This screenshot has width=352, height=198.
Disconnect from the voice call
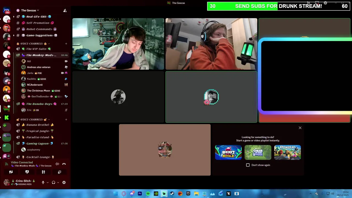point(64,164)
